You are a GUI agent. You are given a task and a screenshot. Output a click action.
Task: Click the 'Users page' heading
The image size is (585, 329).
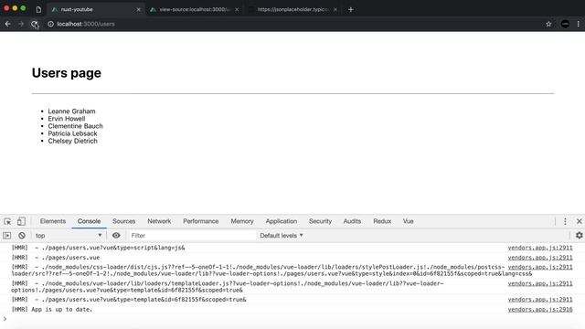pyautogui.click(x=67, y=73)
